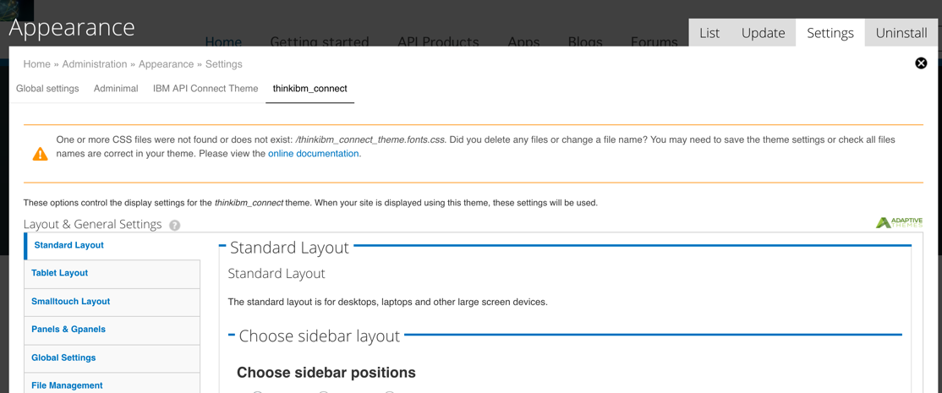The height and width of the screenshot is (393, 942).
Task: Select the Adminimal sub-tab
Action: pyautogui.click(x=116, y=88)
